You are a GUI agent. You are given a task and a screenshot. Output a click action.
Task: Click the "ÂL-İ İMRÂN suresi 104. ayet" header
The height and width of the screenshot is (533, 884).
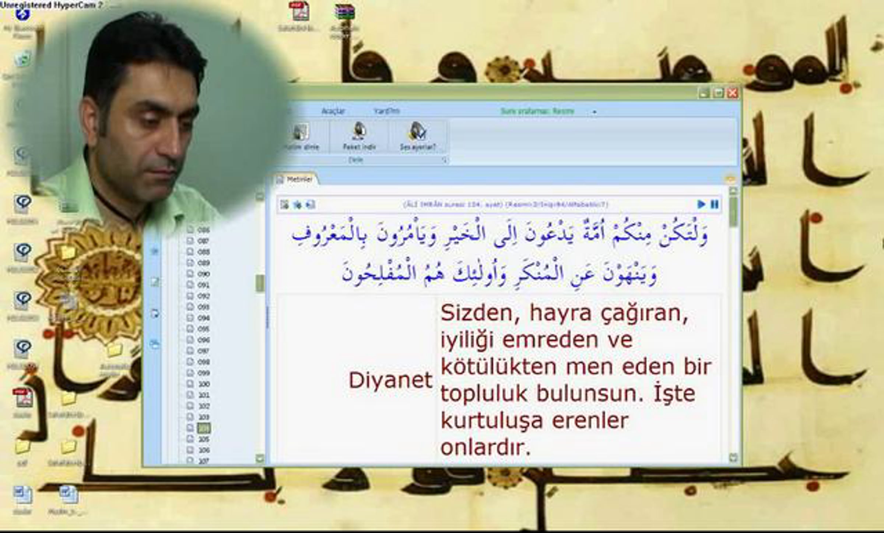(506, 204)
